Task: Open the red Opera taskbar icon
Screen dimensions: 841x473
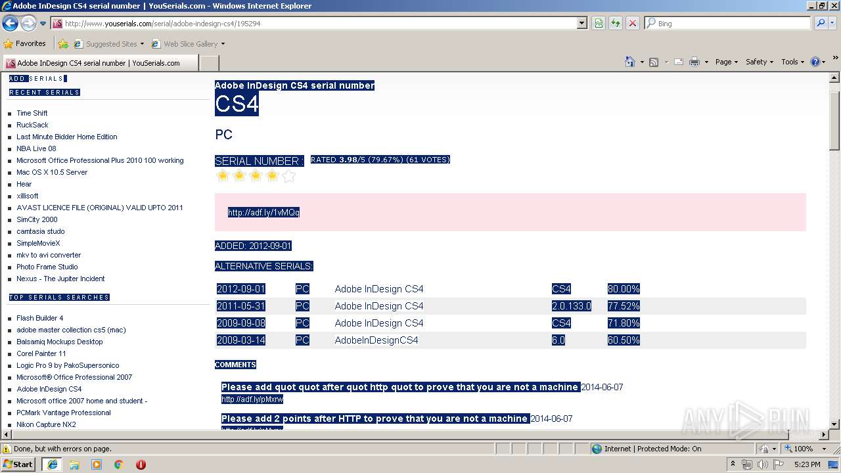Action: pos(141,464)
